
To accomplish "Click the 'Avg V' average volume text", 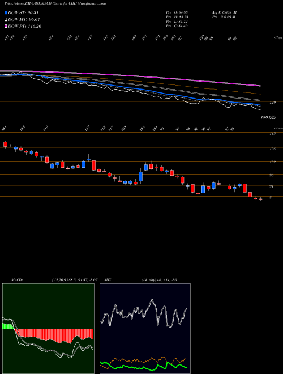I will tap(224, 12).
